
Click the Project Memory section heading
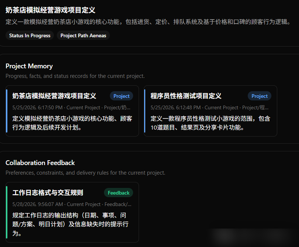[x=29, y=66]
